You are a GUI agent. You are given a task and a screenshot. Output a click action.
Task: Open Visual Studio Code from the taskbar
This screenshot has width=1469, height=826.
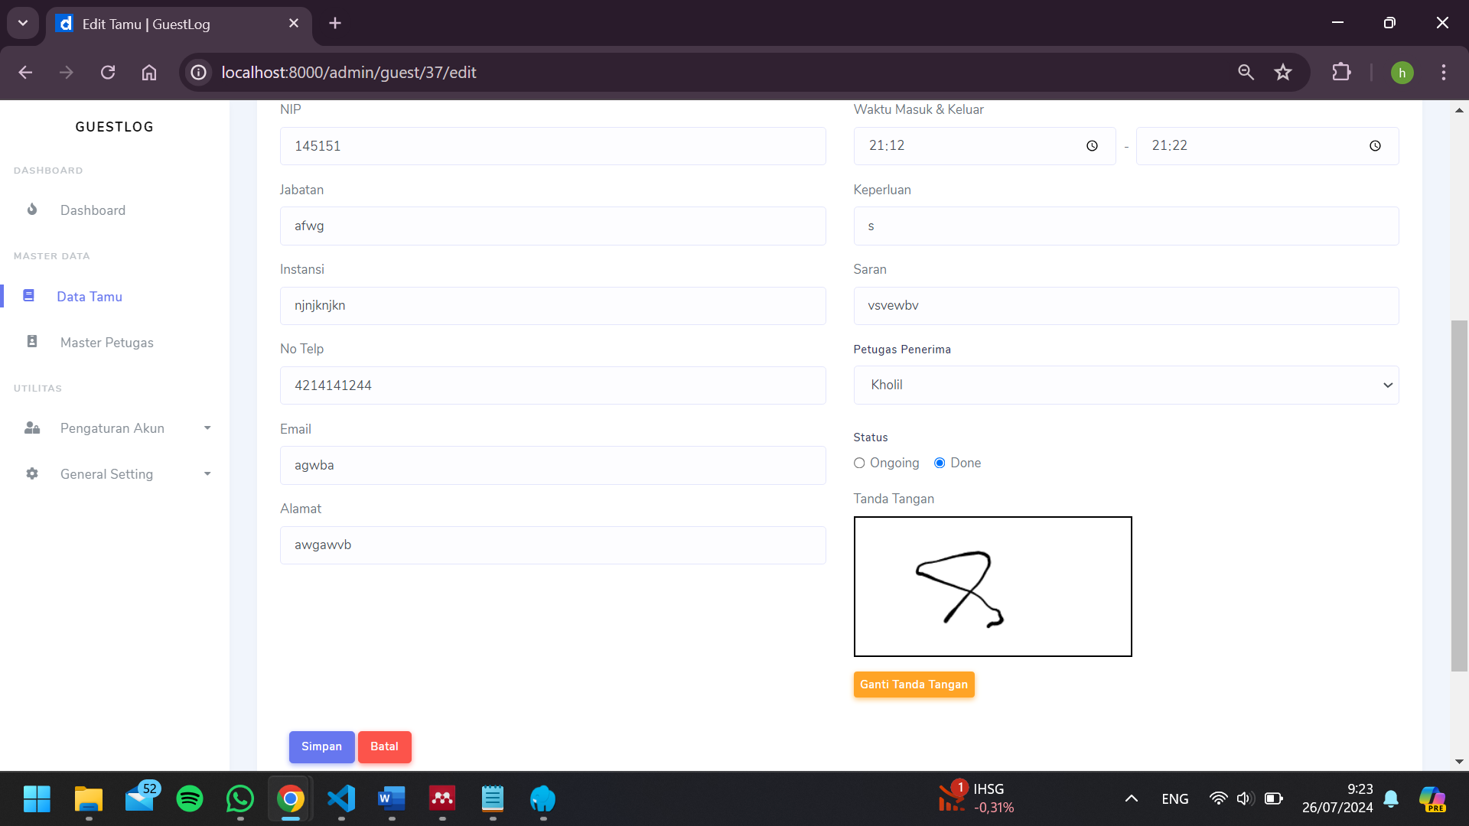(341, 799)
